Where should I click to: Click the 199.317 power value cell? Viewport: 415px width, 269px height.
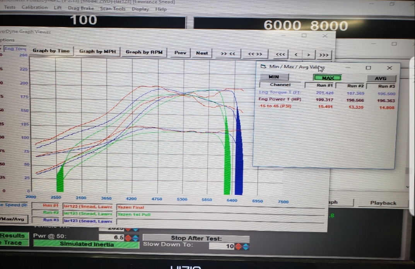click(324, 100)
